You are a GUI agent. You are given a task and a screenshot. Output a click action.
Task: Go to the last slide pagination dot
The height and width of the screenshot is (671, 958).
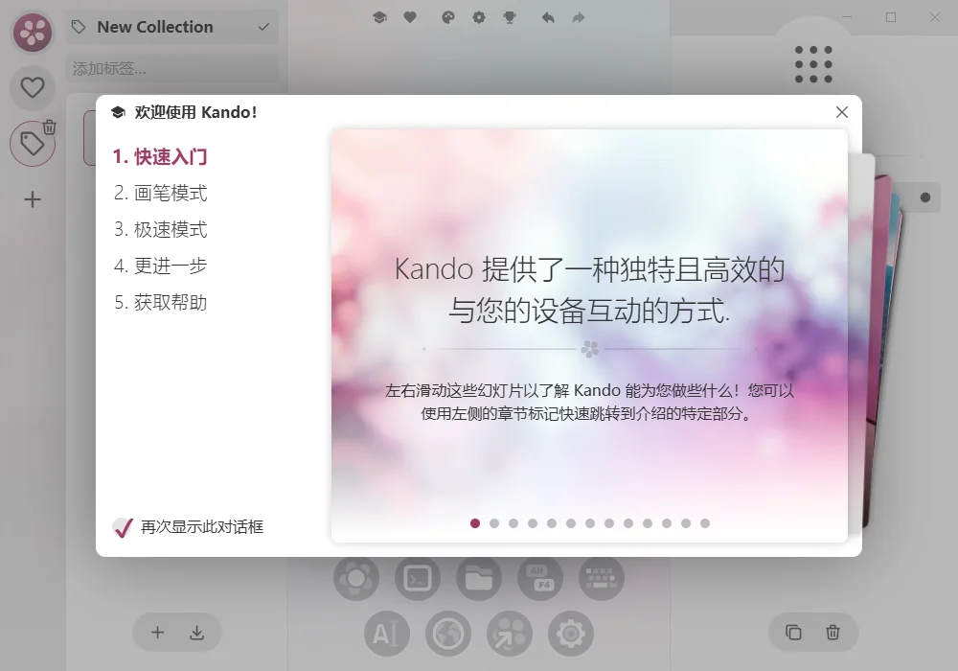pyautogui.click(x=705, y=523)
